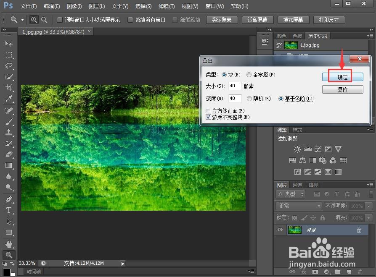Viewport: 376px width, 277px height.
Task: Select the Horizontal Type tool
Action: pos(9,210)
